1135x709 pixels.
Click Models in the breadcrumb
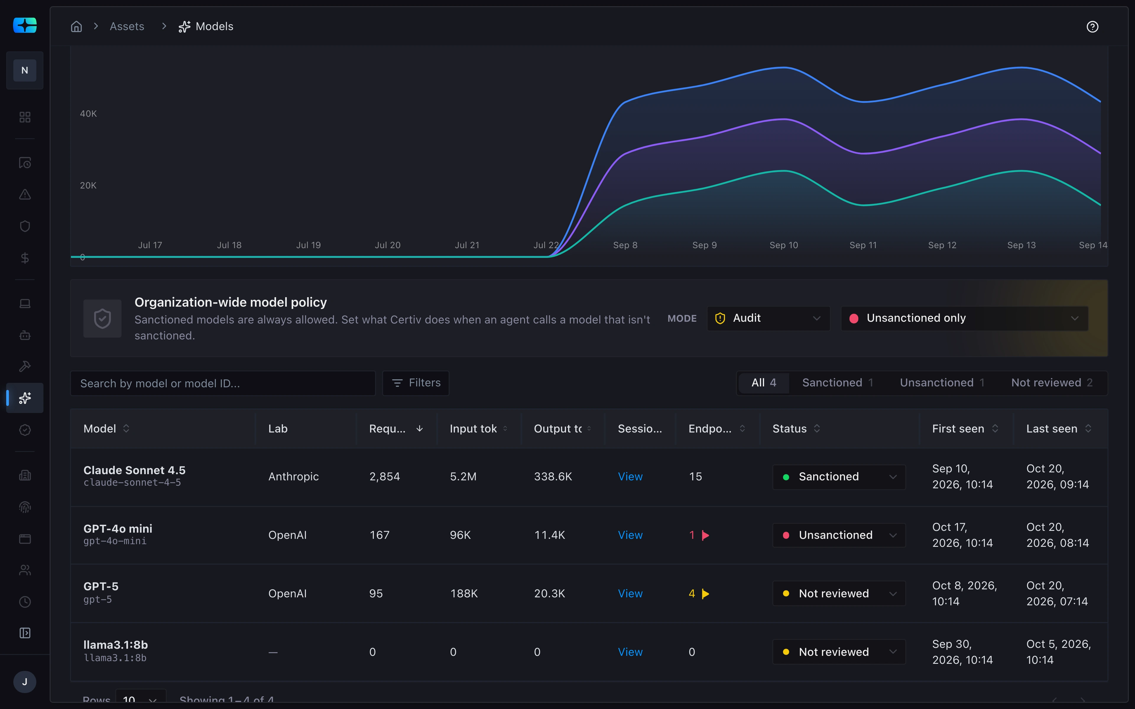(x=206, y=26)
